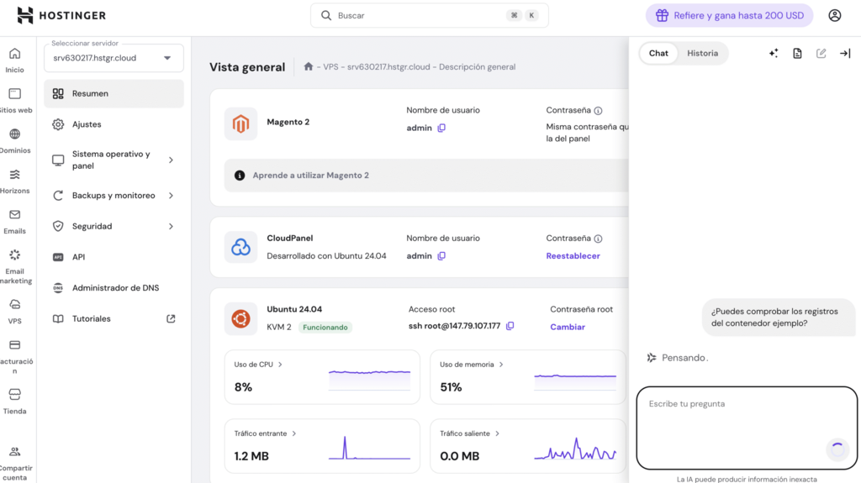This screenshot has width=861, height=483.
Task: Copy the ssh root access command
Action: point(510,326)
